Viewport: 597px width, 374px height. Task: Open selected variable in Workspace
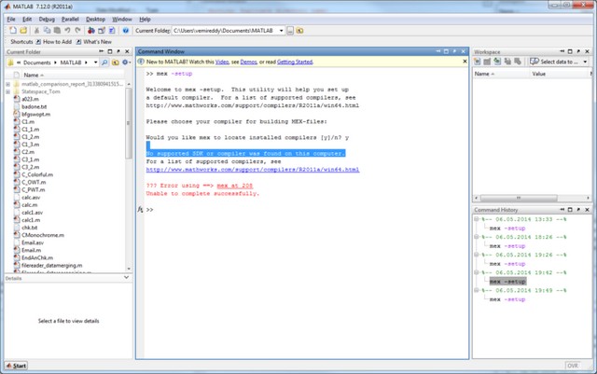(487, 62)
